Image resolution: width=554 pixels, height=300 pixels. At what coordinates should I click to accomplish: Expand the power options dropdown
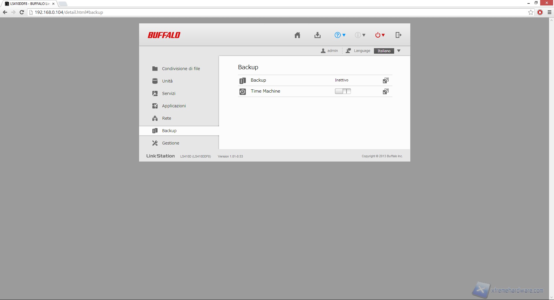pyautogui.click(x=380, y=35)
